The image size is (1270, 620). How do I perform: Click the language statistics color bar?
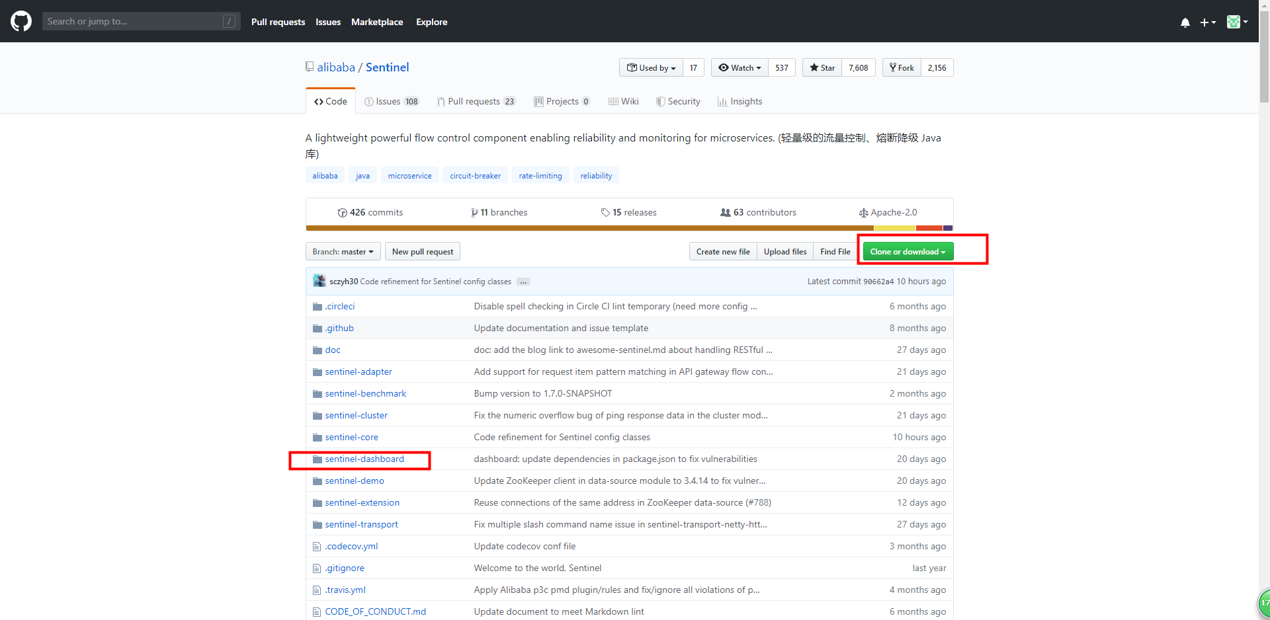coord(628,228)
